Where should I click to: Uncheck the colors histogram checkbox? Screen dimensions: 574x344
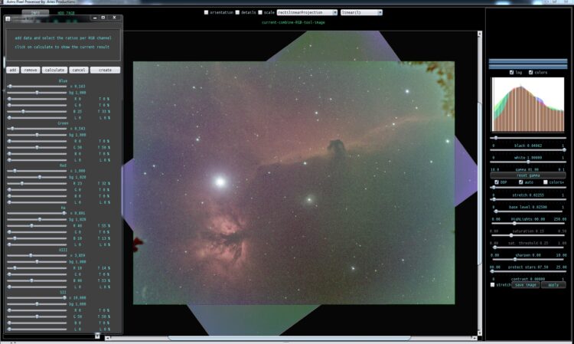pos(530,73)
